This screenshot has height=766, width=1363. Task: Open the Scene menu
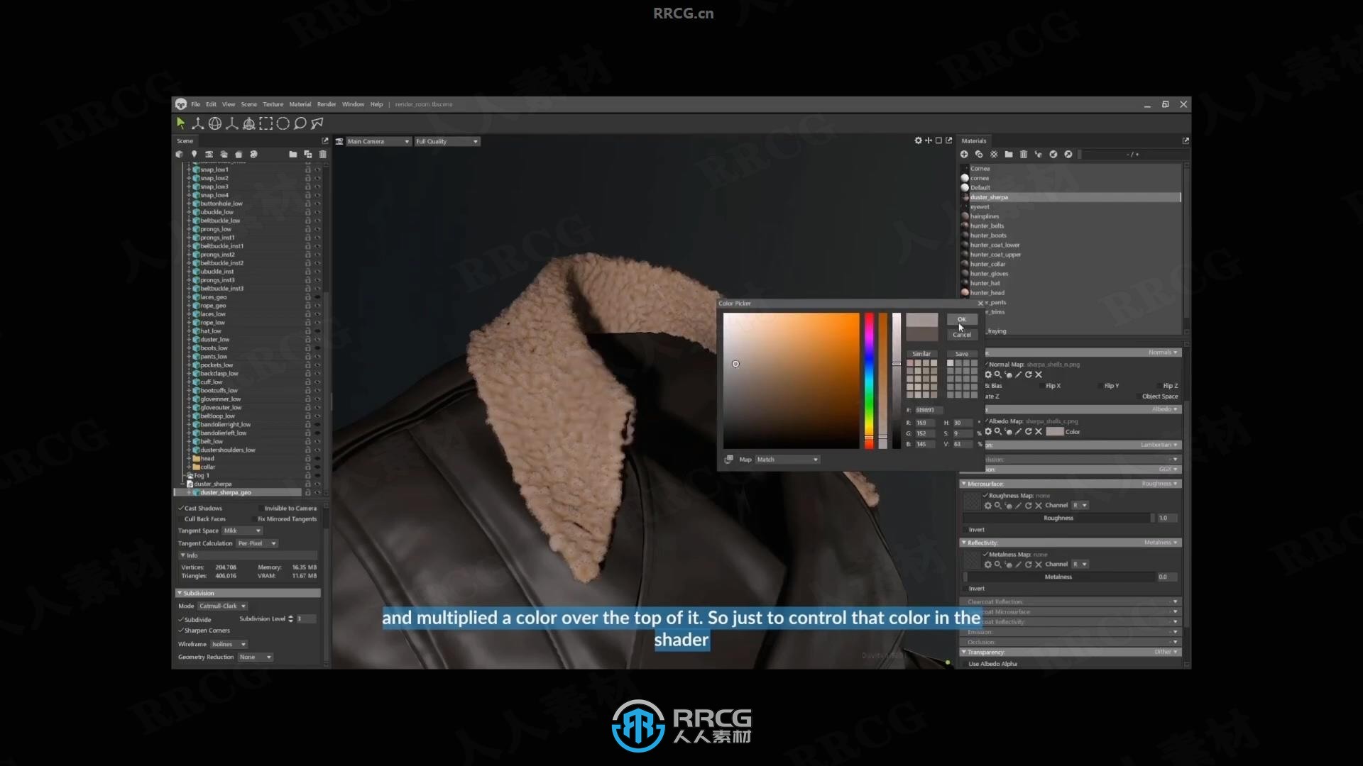click(x=248, y=104)
